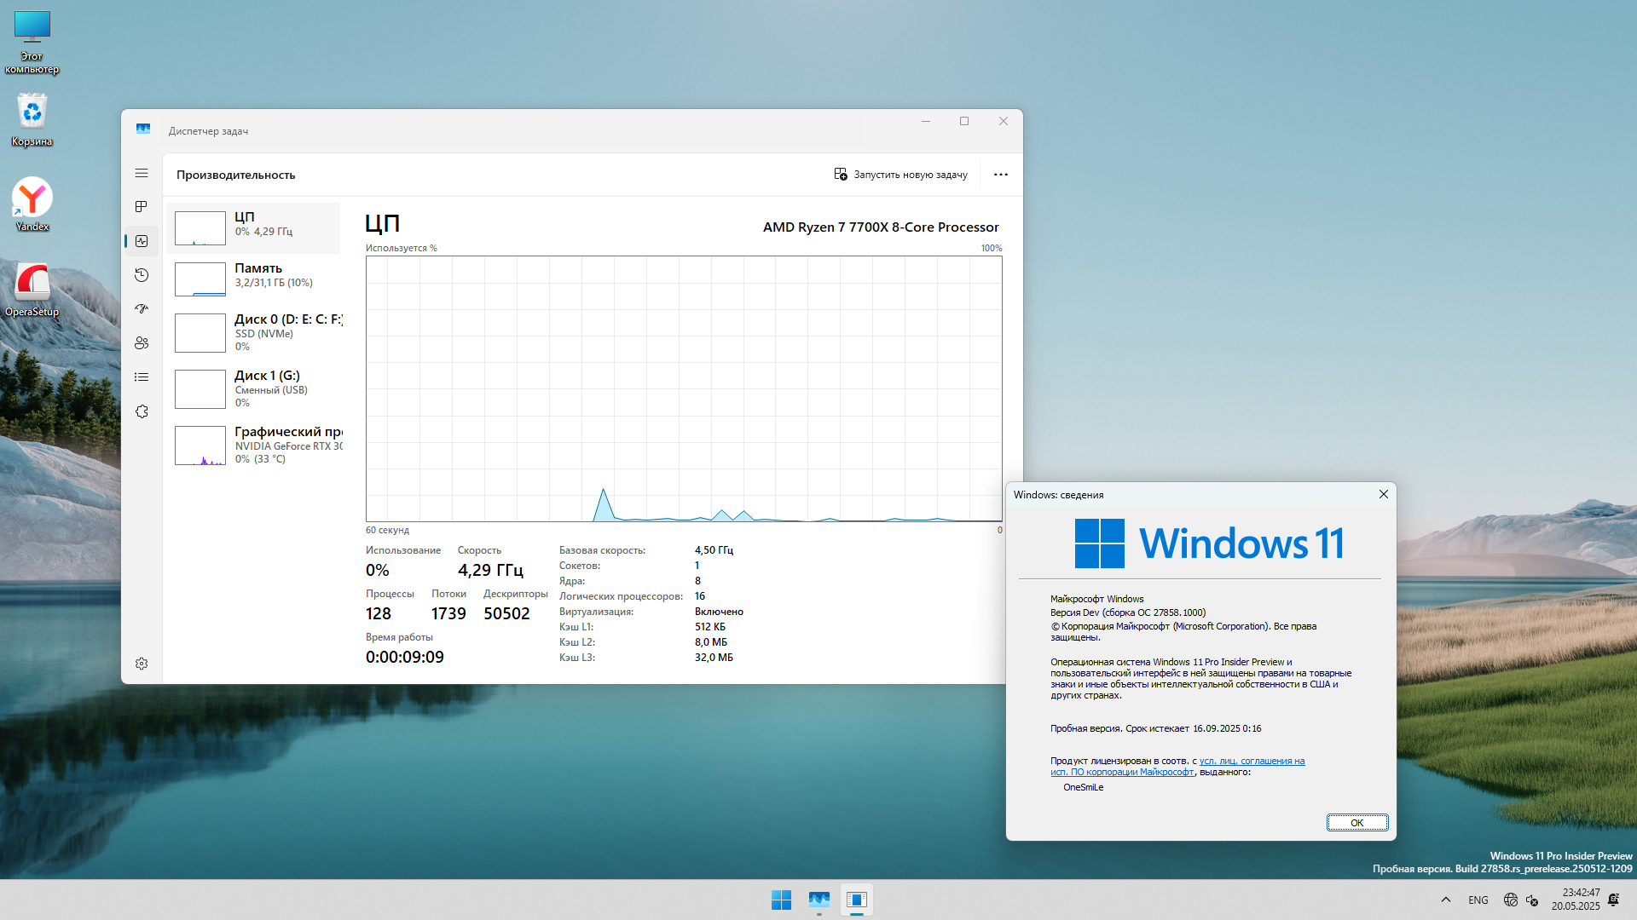1637x920 pixels.
Task: Click the L1 cache value '512 КБ'
Action: 710,627
